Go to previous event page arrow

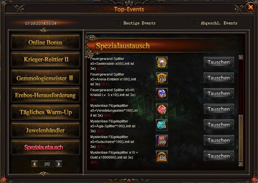(x=35, y=164)
